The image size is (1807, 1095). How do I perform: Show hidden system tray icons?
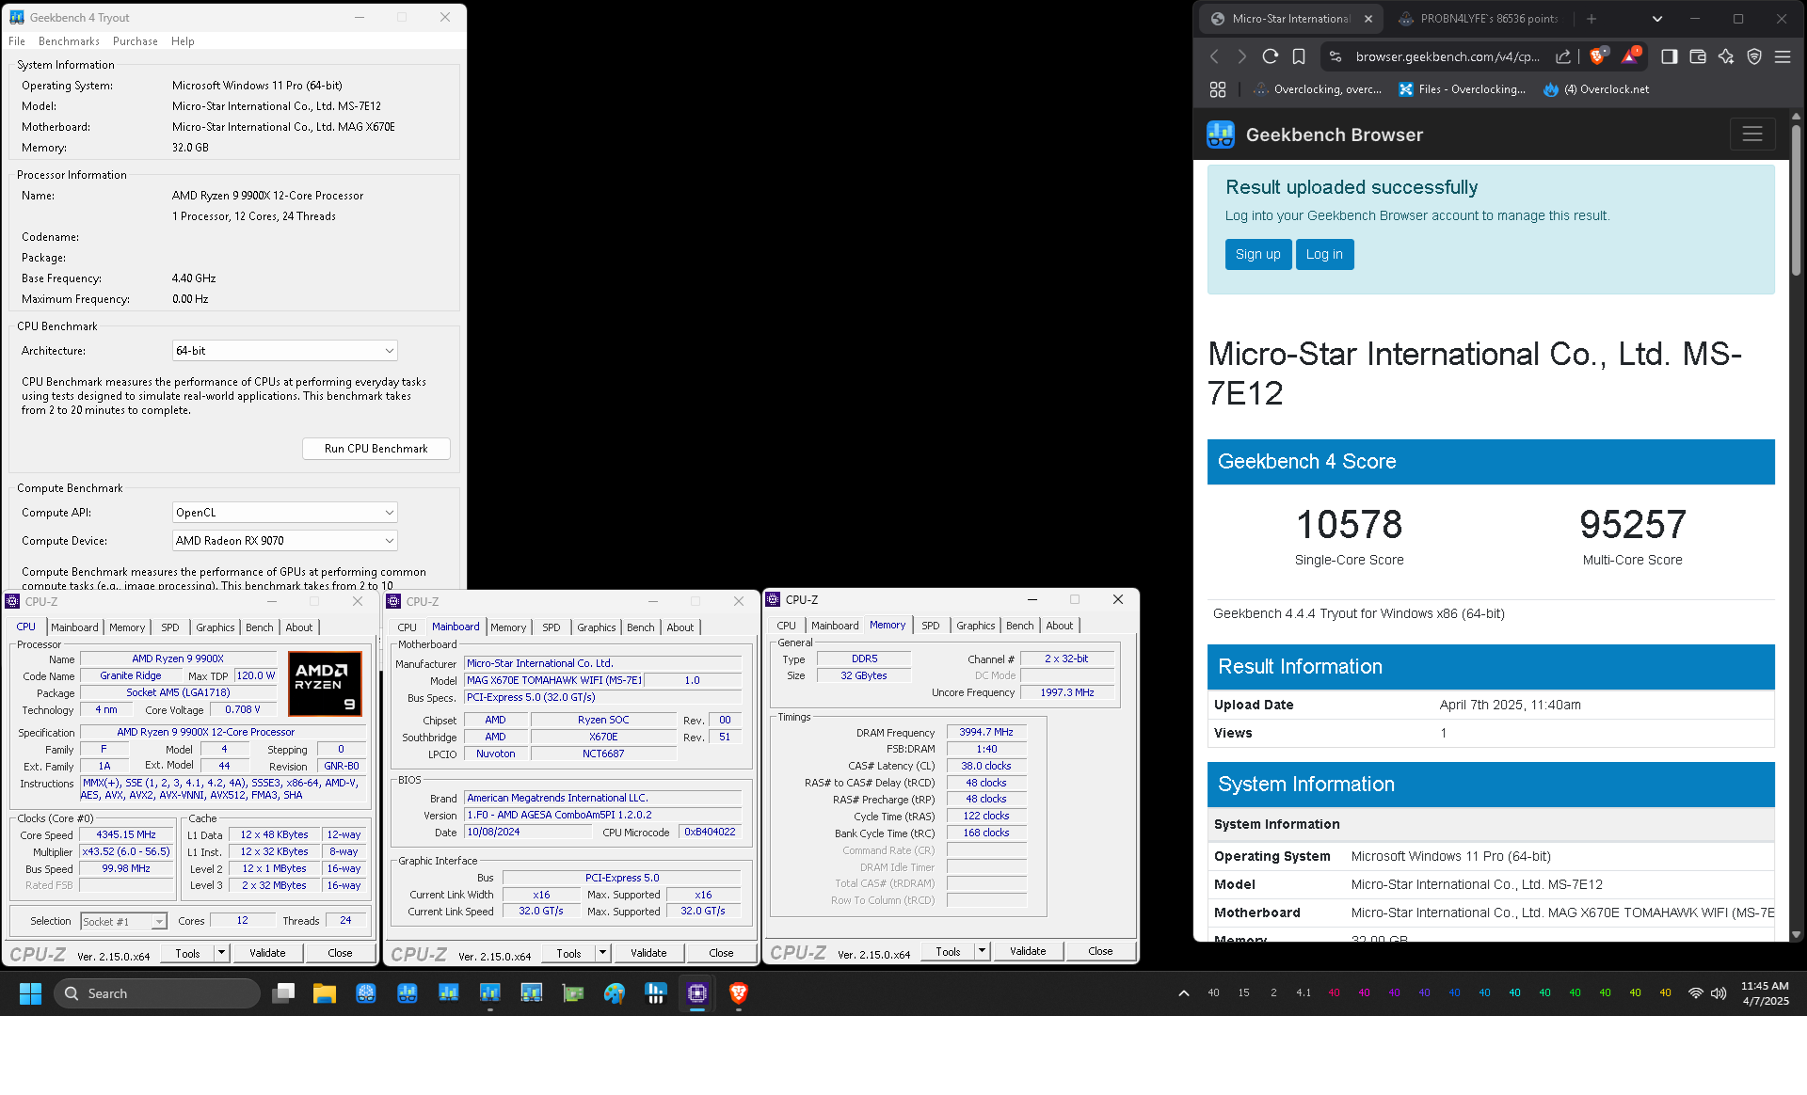click(1184, 993)
